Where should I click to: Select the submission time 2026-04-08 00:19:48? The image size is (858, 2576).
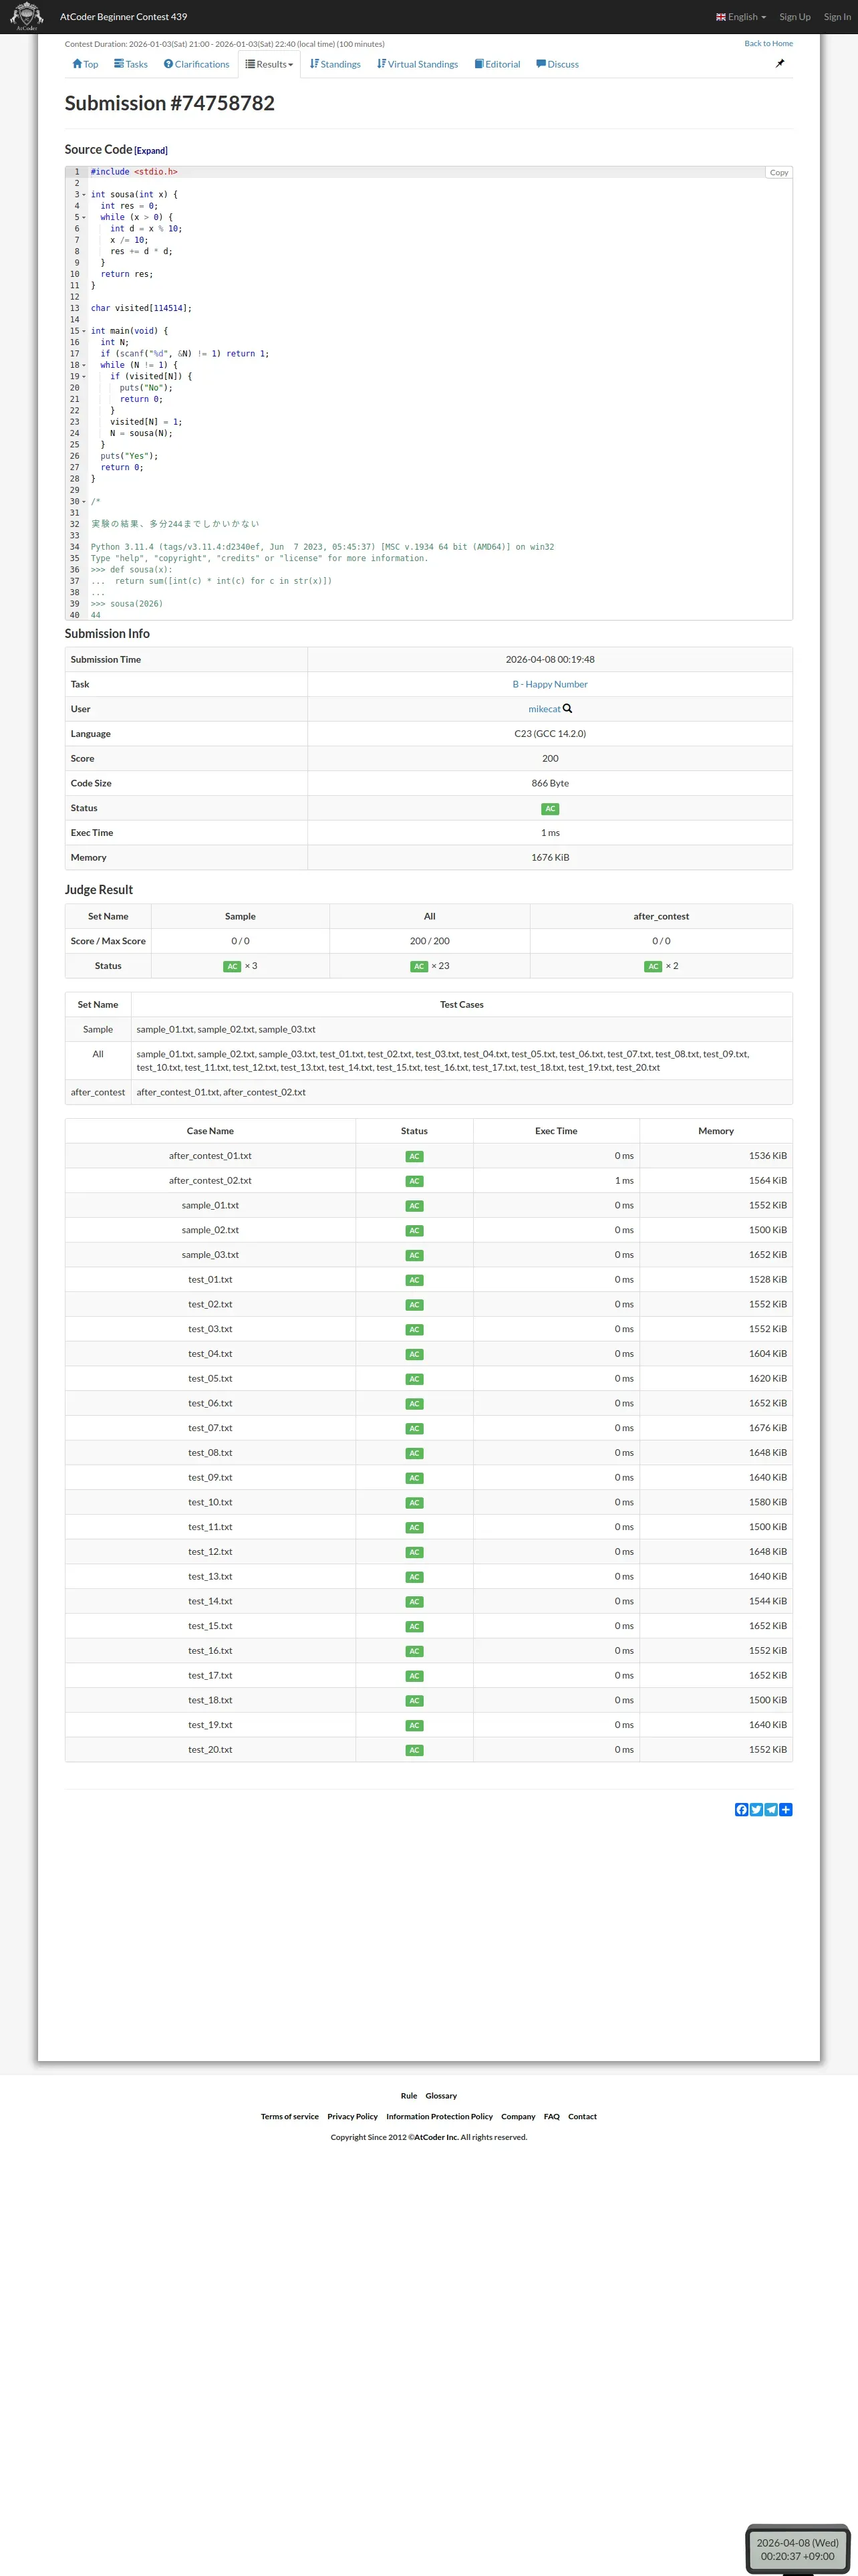(551, 660)
